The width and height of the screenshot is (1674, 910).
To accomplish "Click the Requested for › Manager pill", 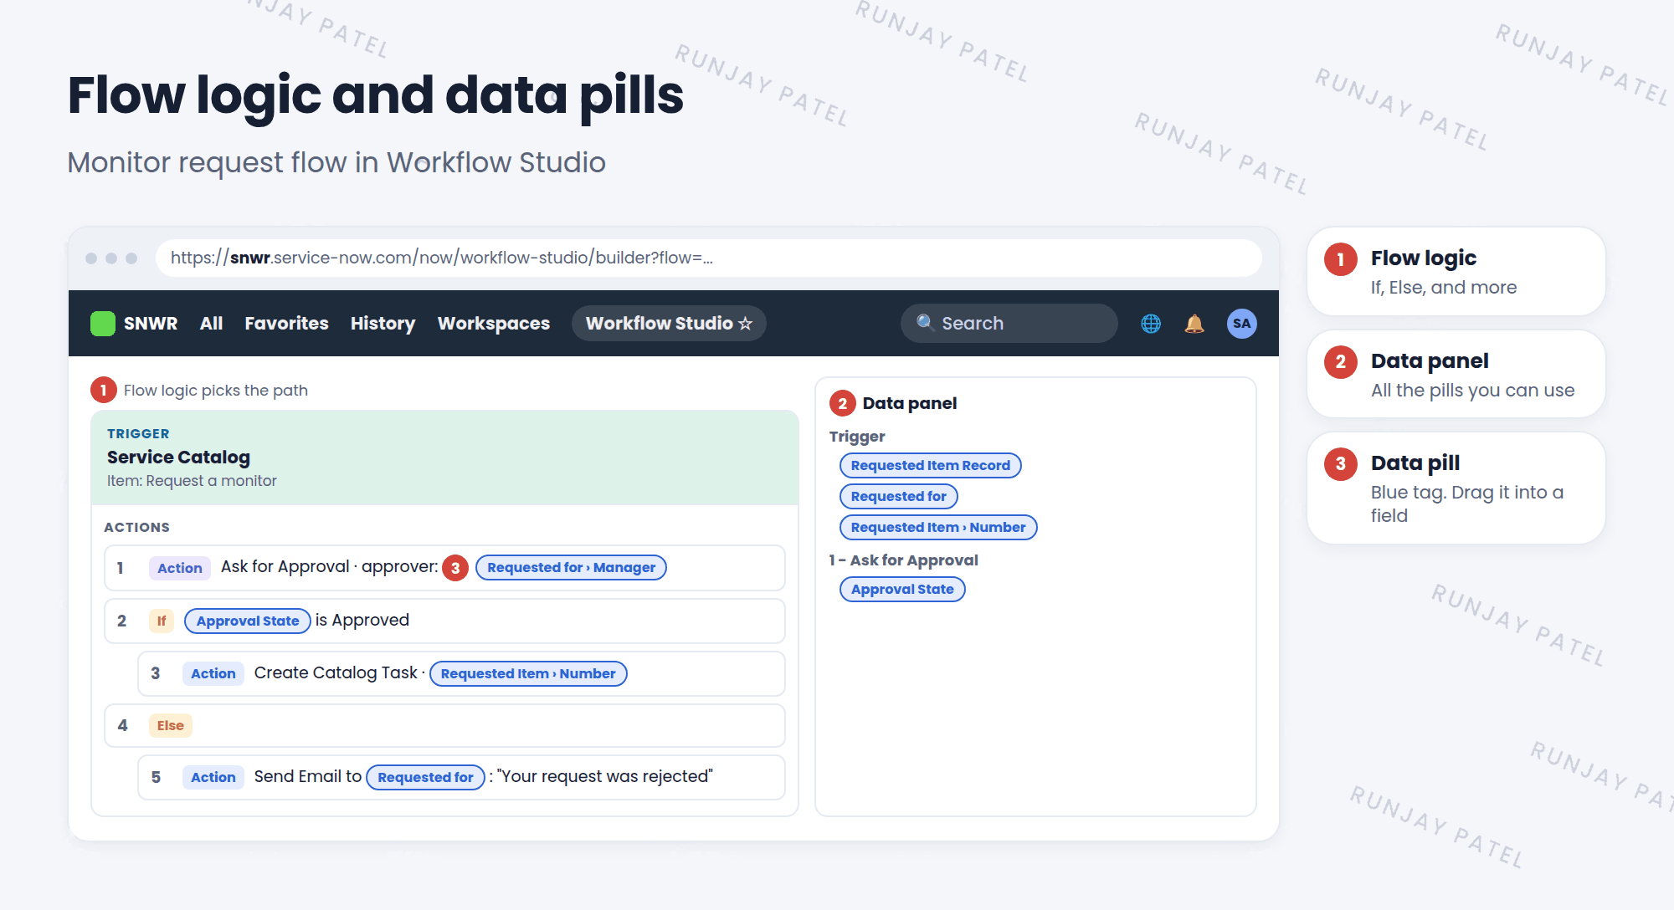I will (x=571, y=568).
